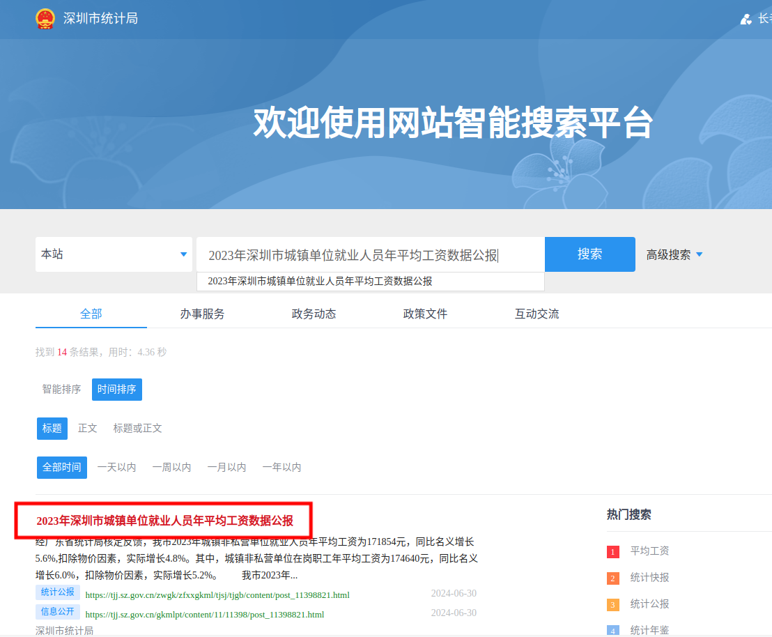Click hot search item 统计快报
The image size is (772, 637).
[x=649, y=577]
